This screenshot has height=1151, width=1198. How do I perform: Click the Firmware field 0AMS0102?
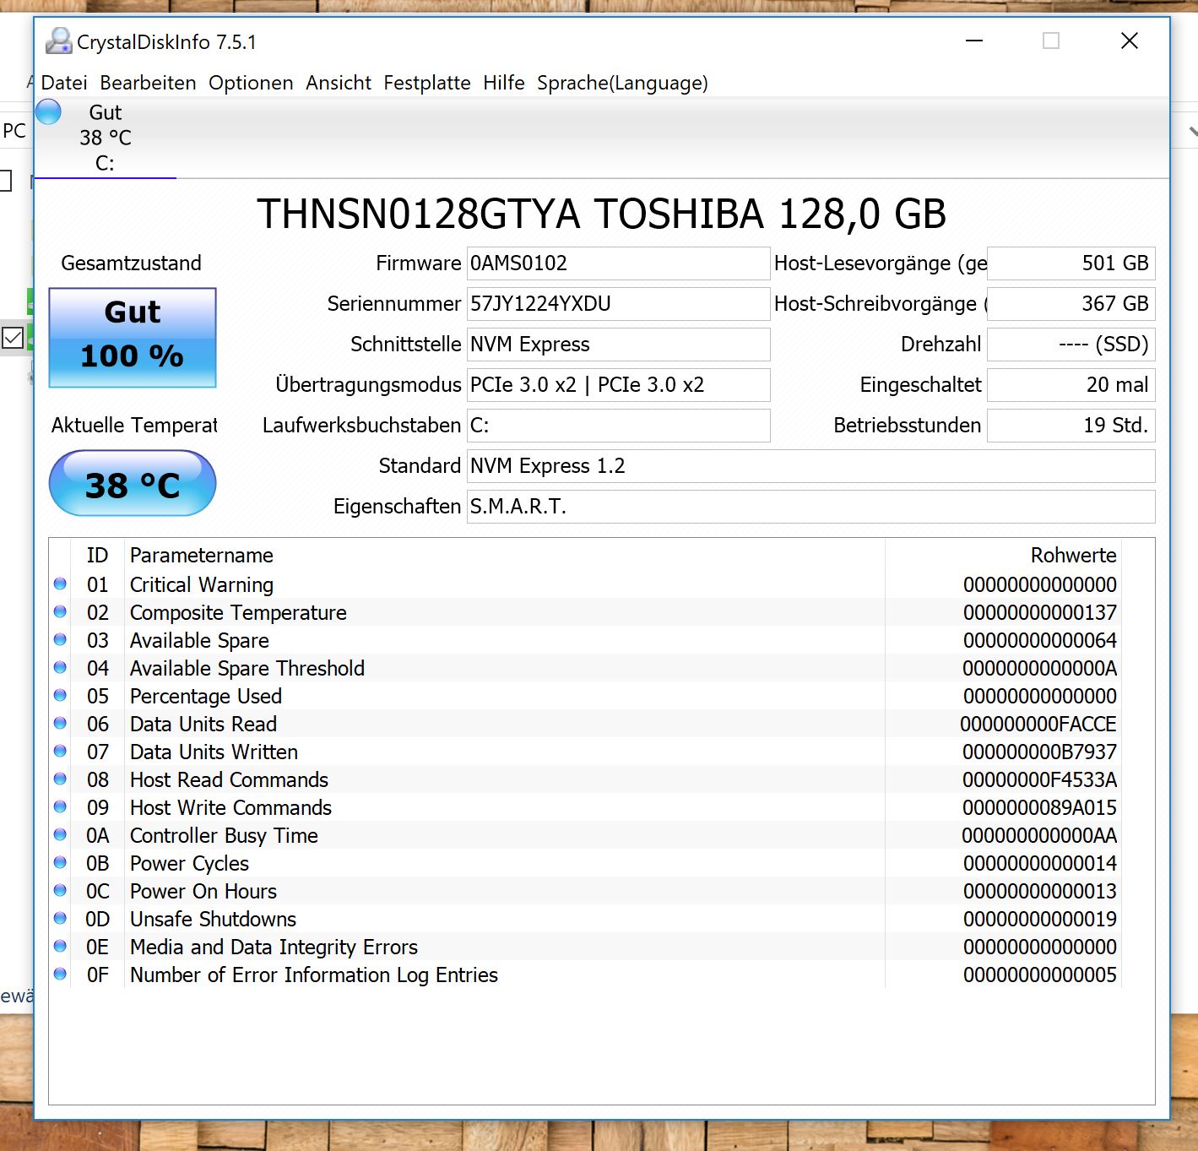click(x=619, y=263)
